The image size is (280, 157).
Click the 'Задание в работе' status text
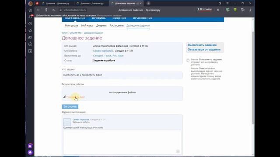click(104, 61)
